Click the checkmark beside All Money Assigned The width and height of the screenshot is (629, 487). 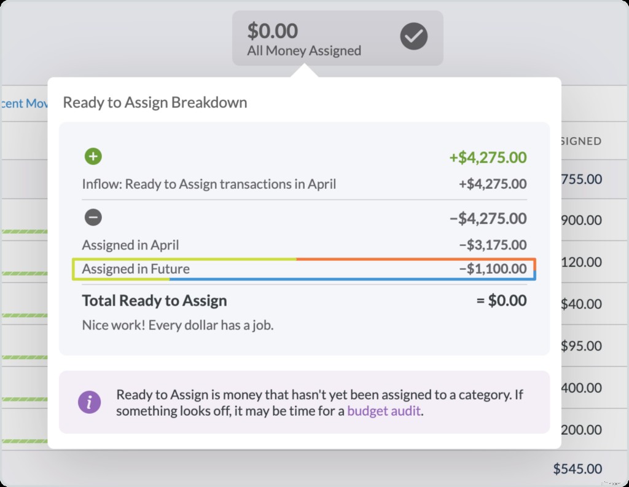(413, 37)
